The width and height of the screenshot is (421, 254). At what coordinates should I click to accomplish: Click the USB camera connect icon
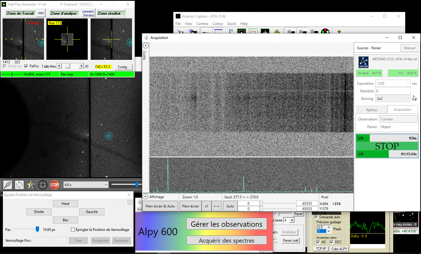[x=8, y=185]
